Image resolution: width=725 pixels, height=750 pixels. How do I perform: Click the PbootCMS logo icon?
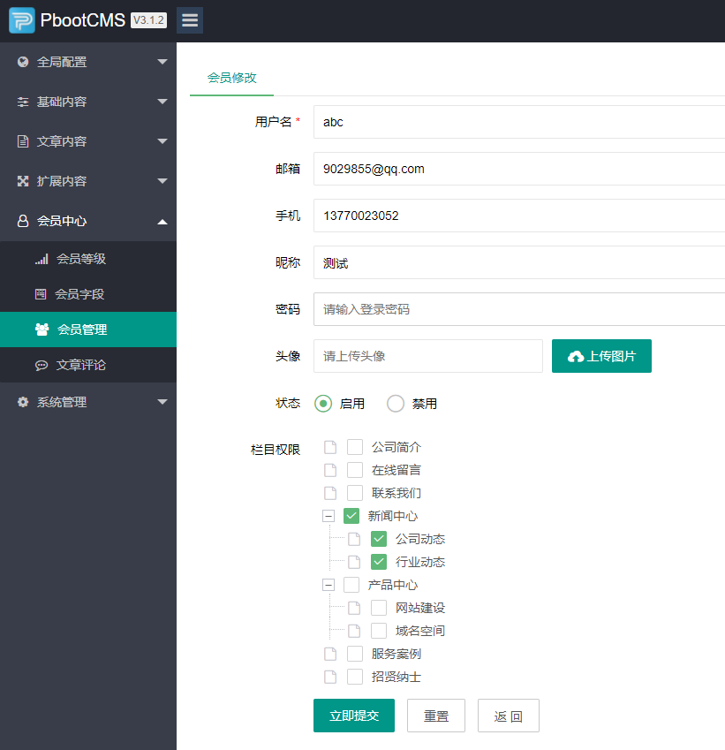point(21,19)
